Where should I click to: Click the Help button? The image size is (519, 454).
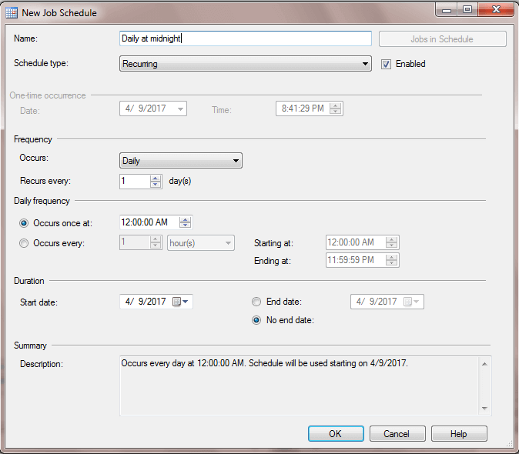click(x=459, y=433)
